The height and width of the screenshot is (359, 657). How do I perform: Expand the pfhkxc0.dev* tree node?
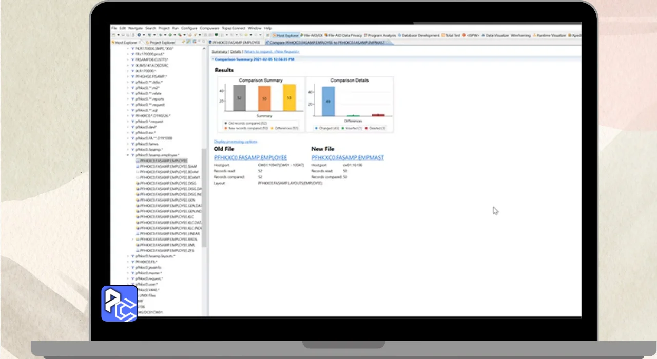(x=128, y=127)
